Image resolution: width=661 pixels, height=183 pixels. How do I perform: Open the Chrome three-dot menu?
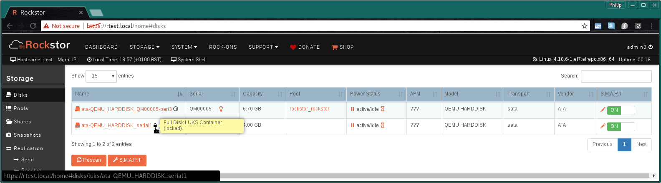pos(651,26)
